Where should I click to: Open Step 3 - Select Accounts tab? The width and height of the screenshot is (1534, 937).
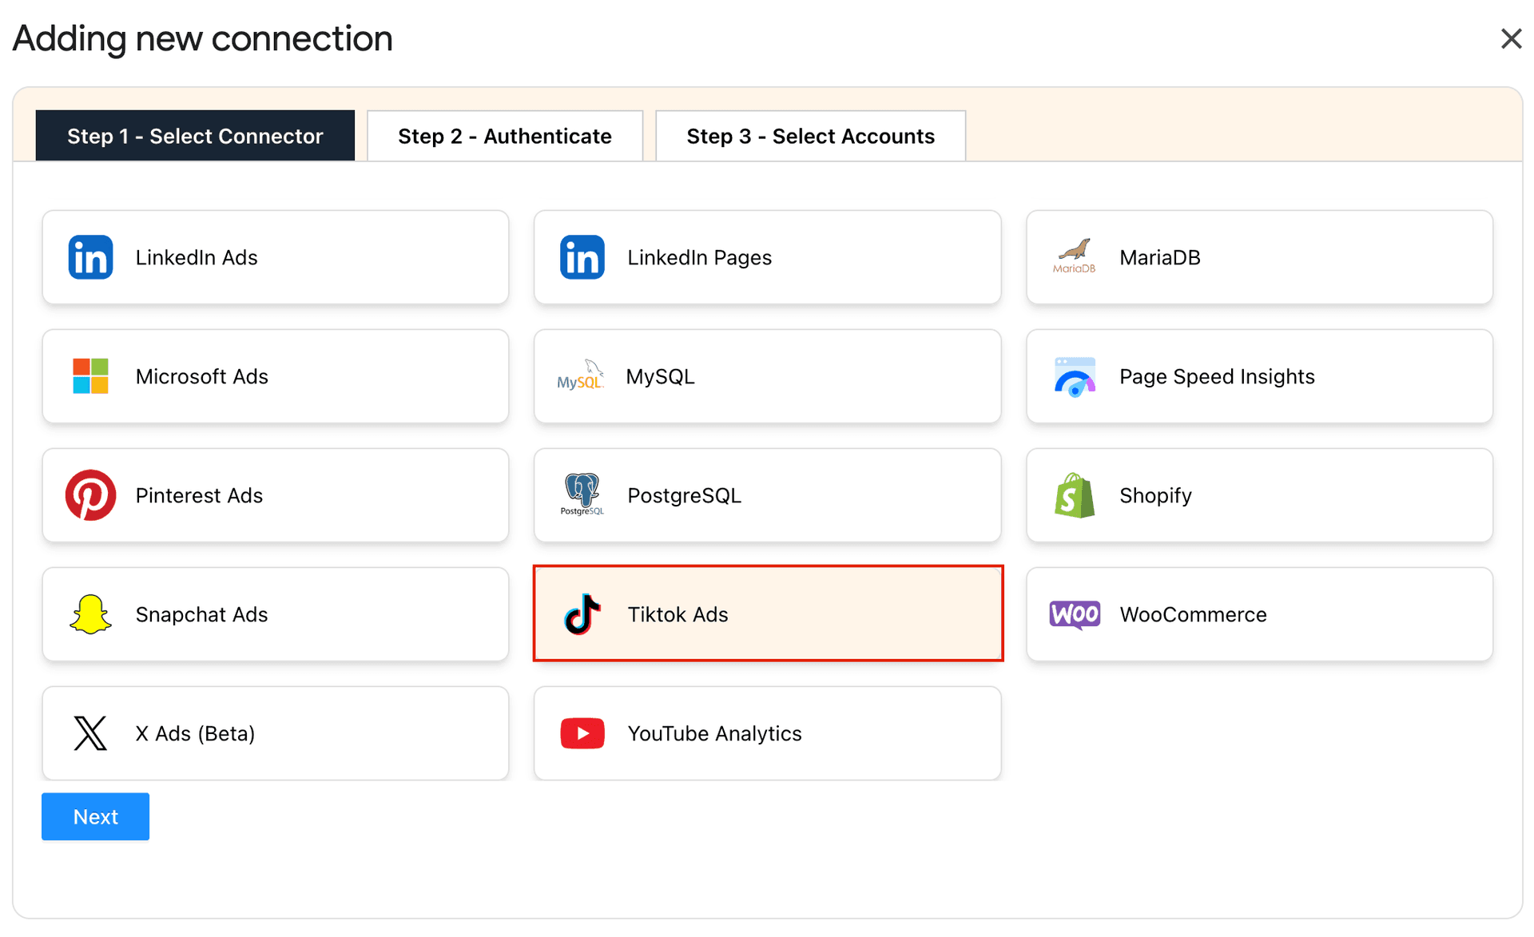(810, 136)
